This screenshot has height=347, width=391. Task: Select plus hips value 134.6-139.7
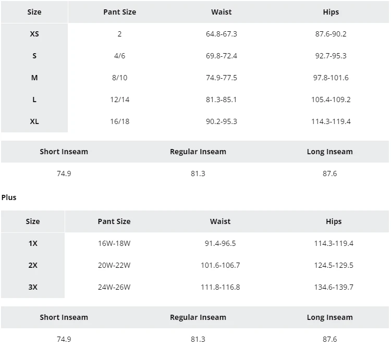pyautogui.click(x=334, y=287)
